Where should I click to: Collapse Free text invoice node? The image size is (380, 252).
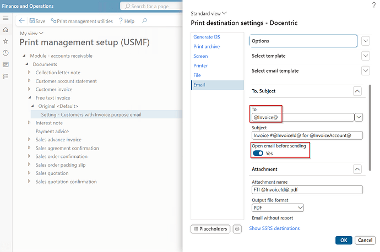click(x=30, y=97)
